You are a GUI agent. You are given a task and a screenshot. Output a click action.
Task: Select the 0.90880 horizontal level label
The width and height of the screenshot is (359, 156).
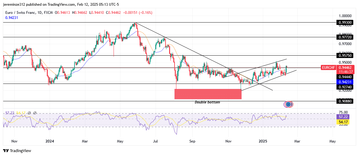[345, 101]
